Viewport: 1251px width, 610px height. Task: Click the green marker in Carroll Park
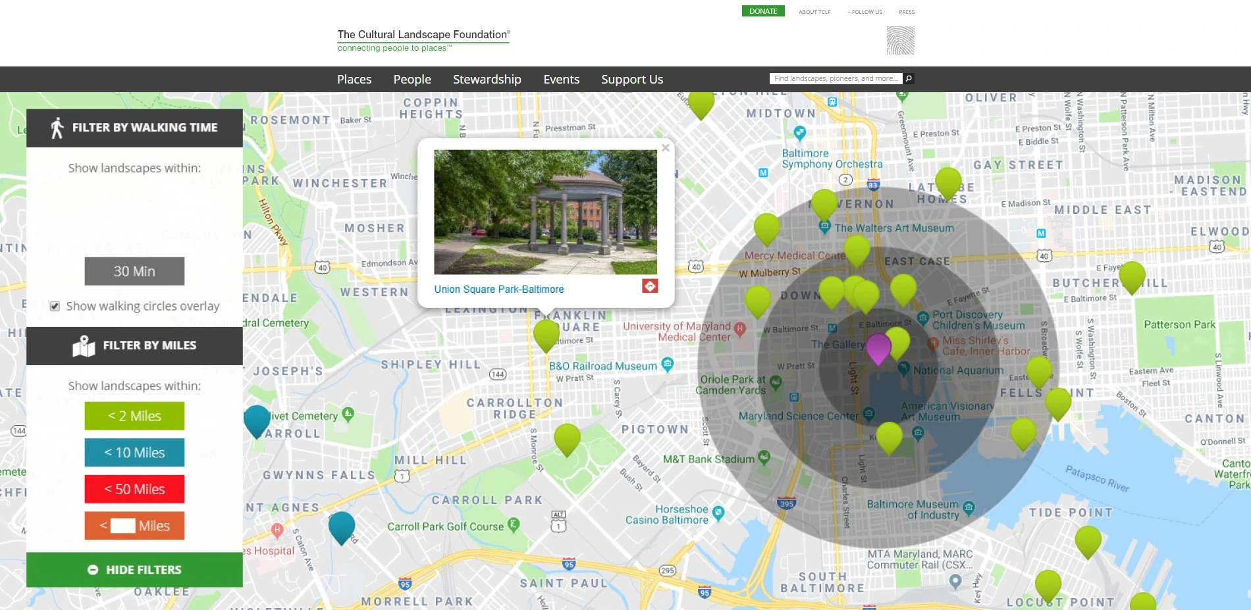[x=567, y=438]
